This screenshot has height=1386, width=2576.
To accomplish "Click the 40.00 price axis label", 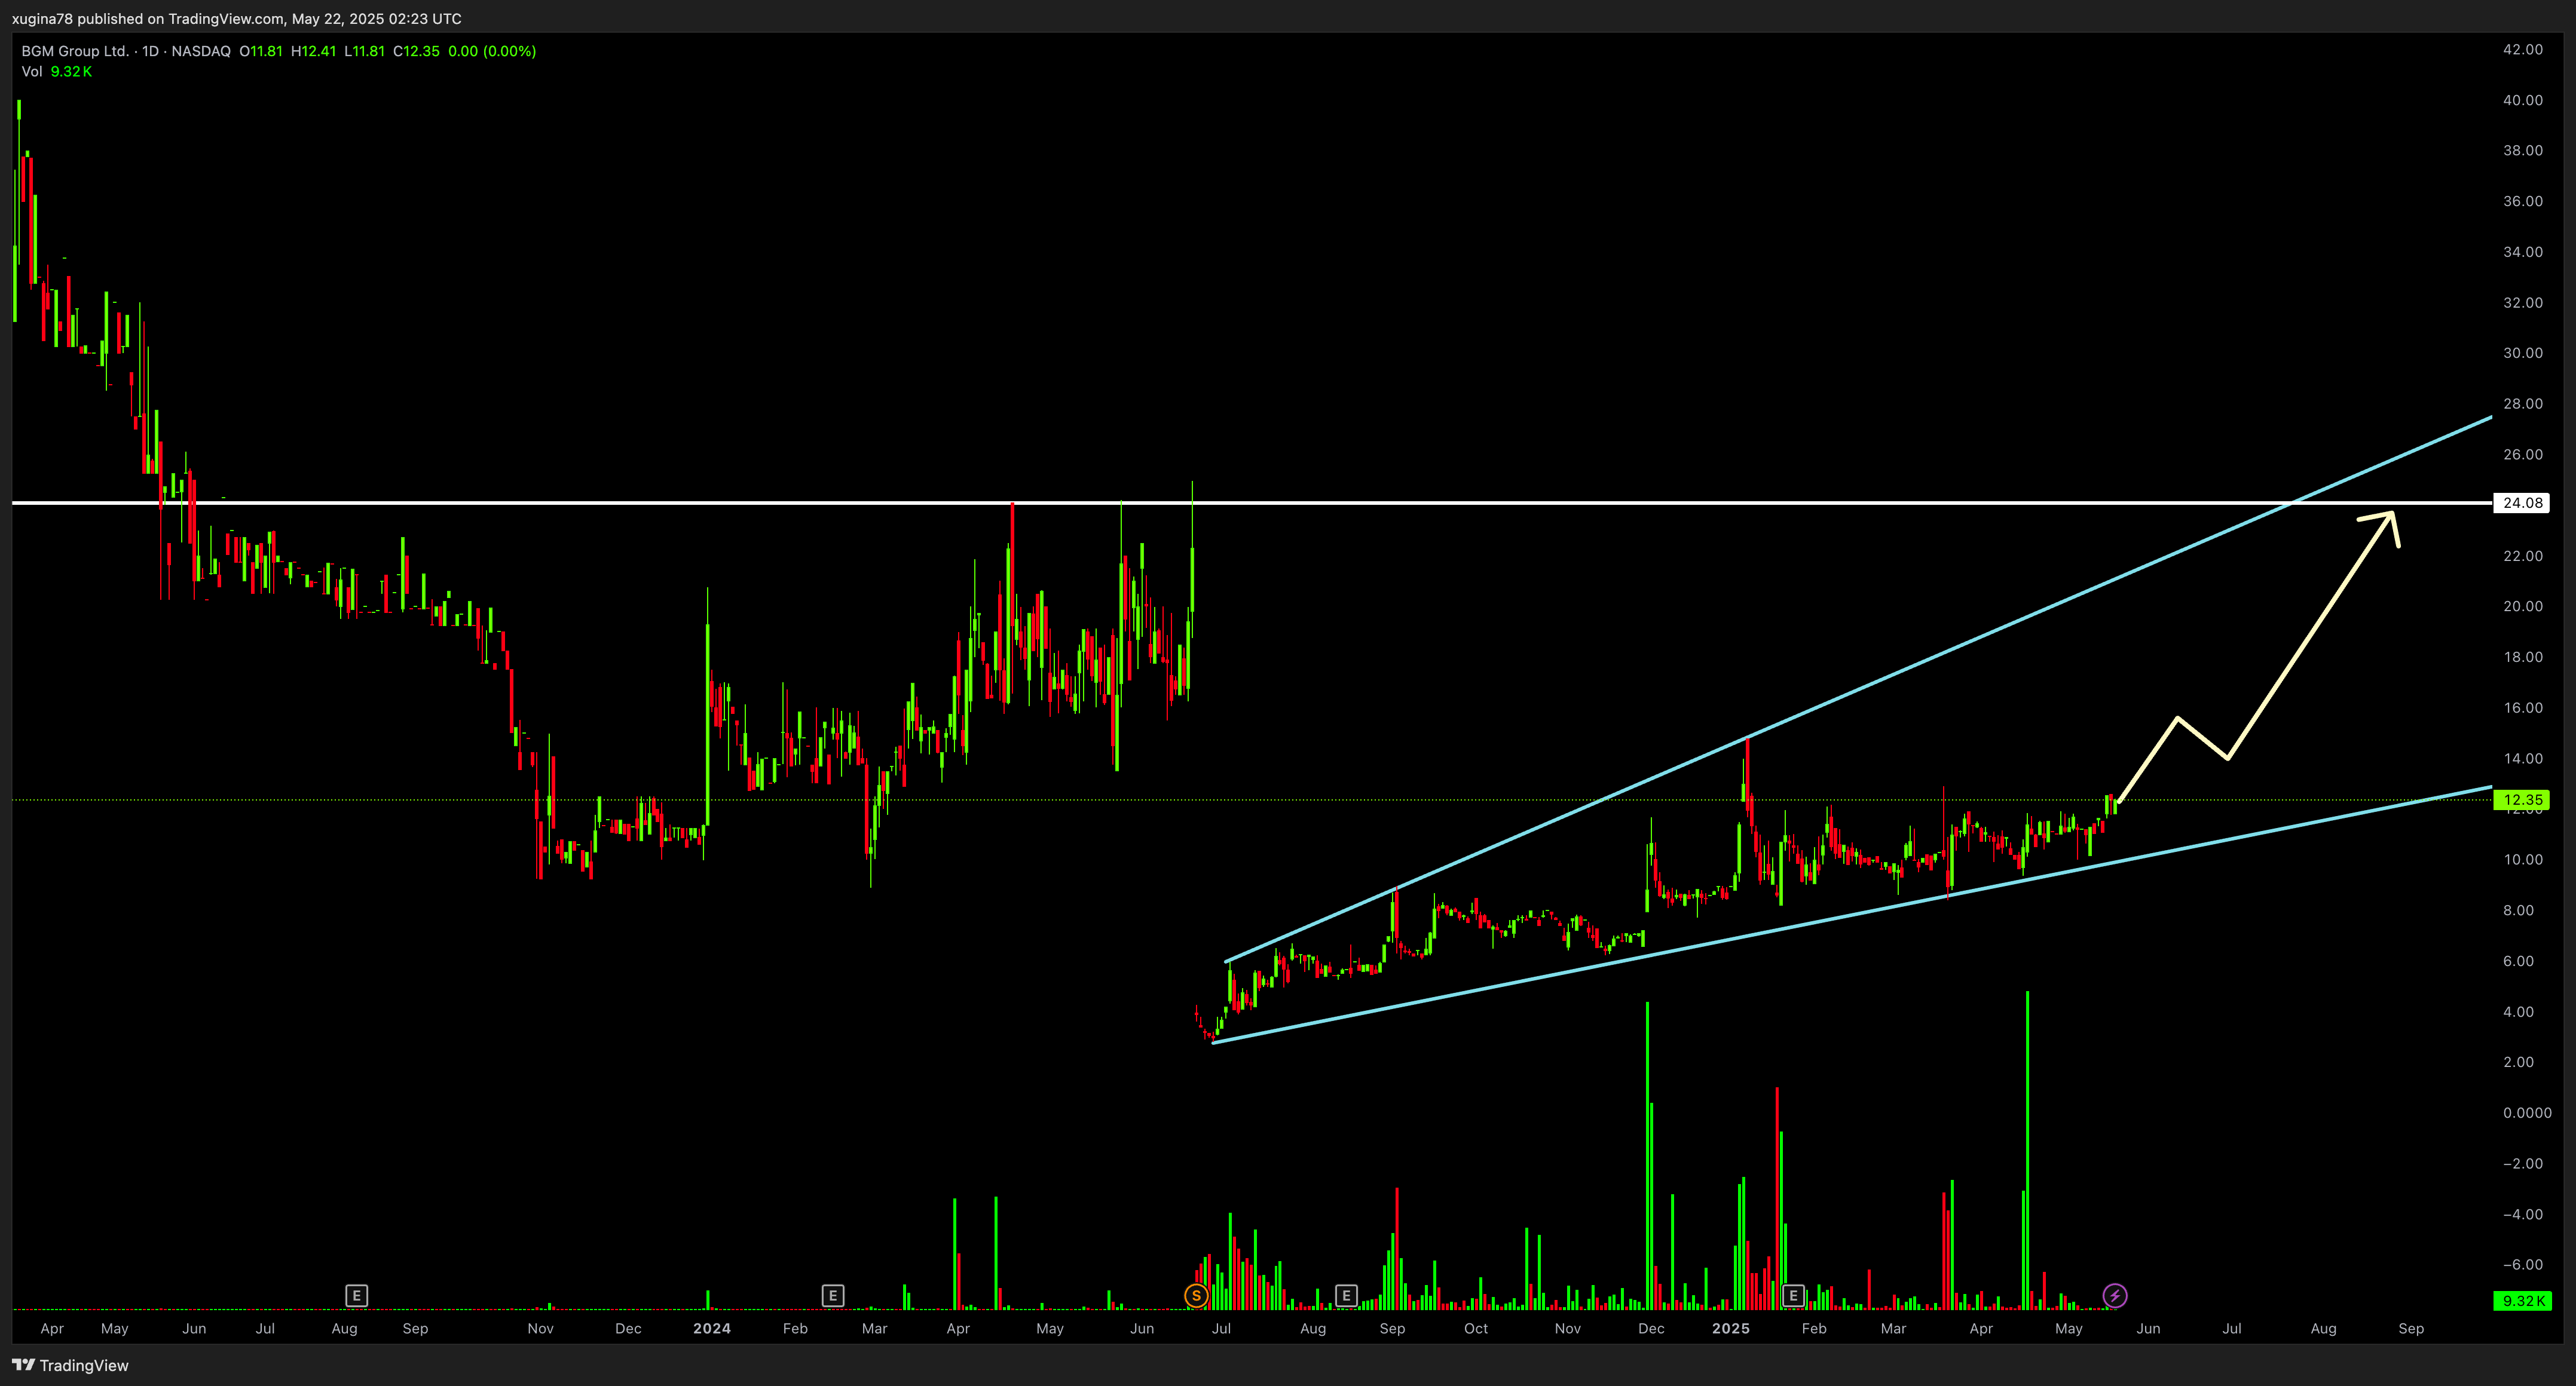I will (2522, 100).
